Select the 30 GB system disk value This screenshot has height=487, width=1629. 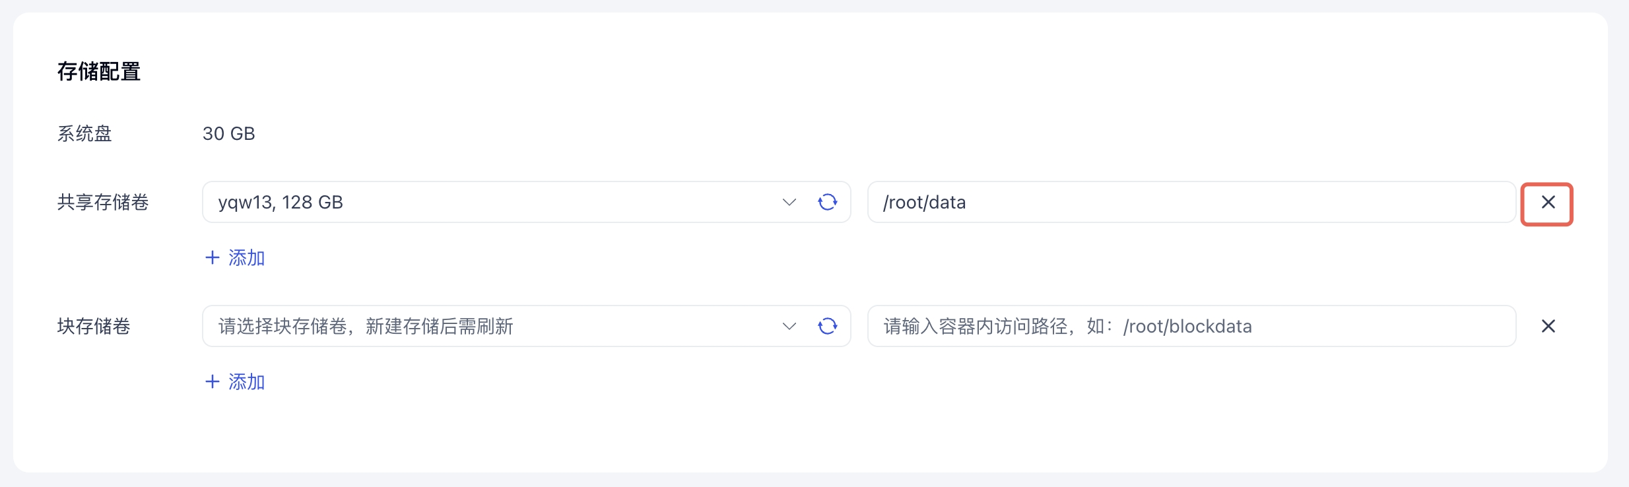point(228,133)
